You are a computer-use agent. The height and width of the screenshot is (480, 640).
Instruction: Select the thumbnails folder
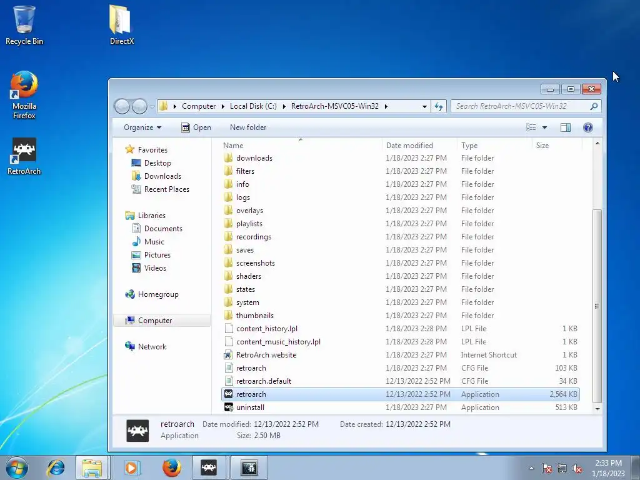click(255, 316)
